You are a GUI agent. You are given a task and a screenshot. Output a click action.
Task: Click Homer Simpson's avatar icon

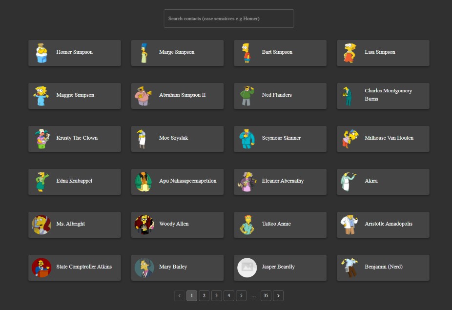point(41,53)
